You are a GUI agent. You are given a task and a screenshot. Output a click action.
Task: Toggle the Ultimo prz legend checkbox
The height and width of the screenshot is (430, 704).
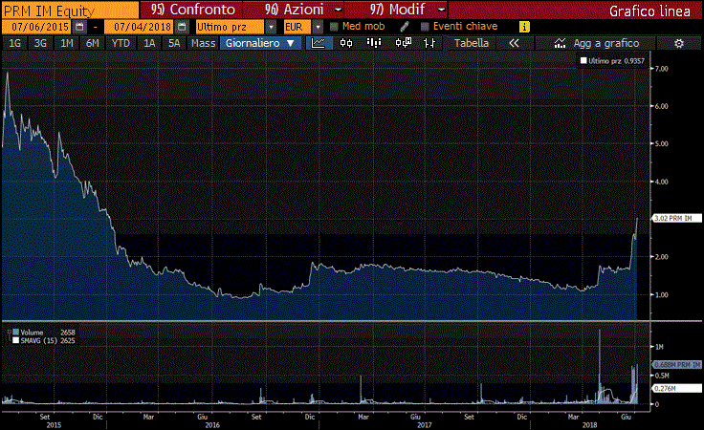click(x=583, y=60)
